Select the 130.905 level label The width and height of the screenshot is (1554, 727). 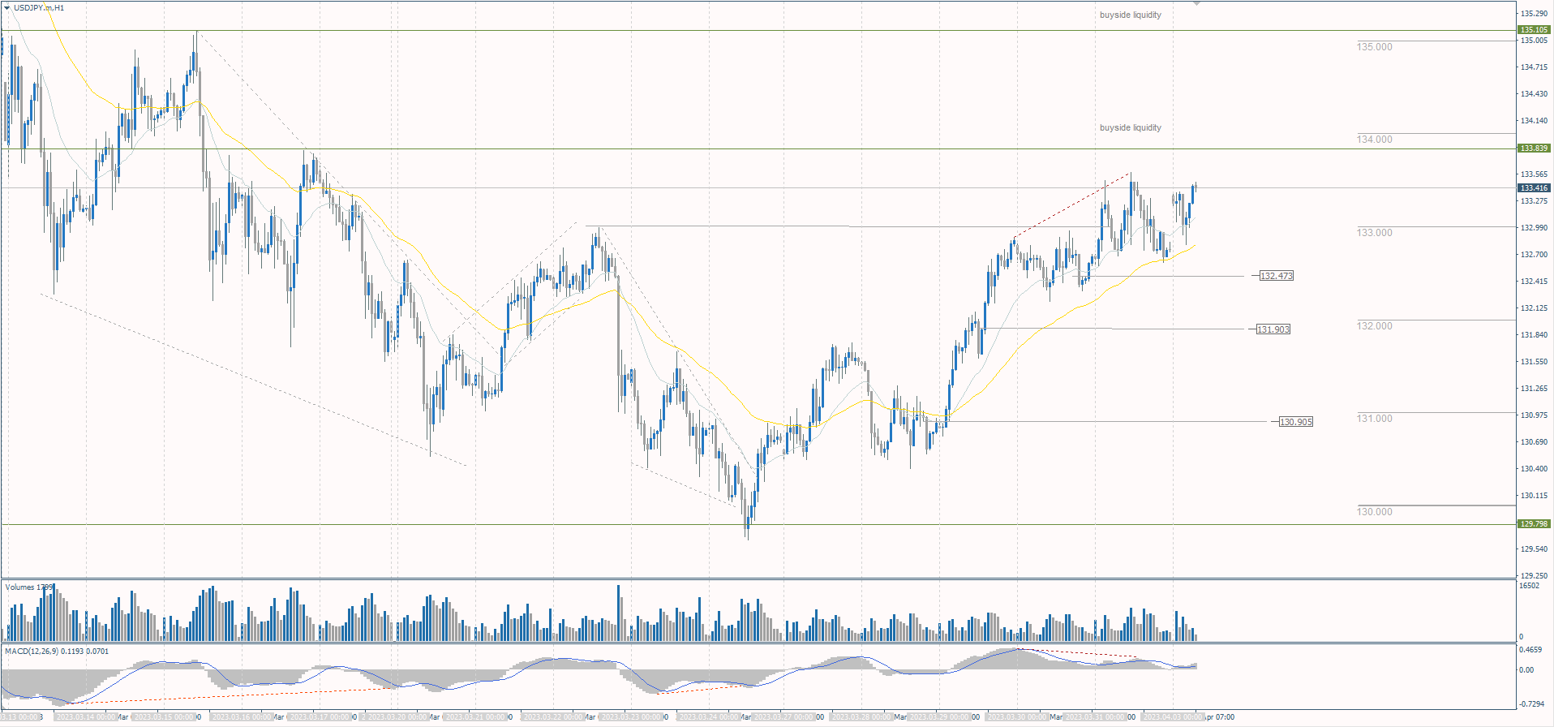1296,422
